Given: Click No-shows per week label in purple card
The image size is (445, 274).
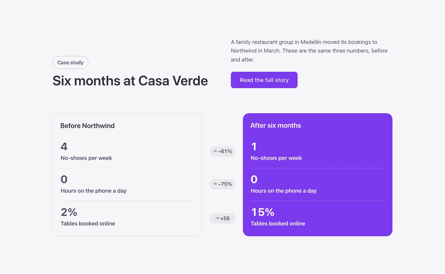Looking at the screenshot, I should [x=276, y=158].
